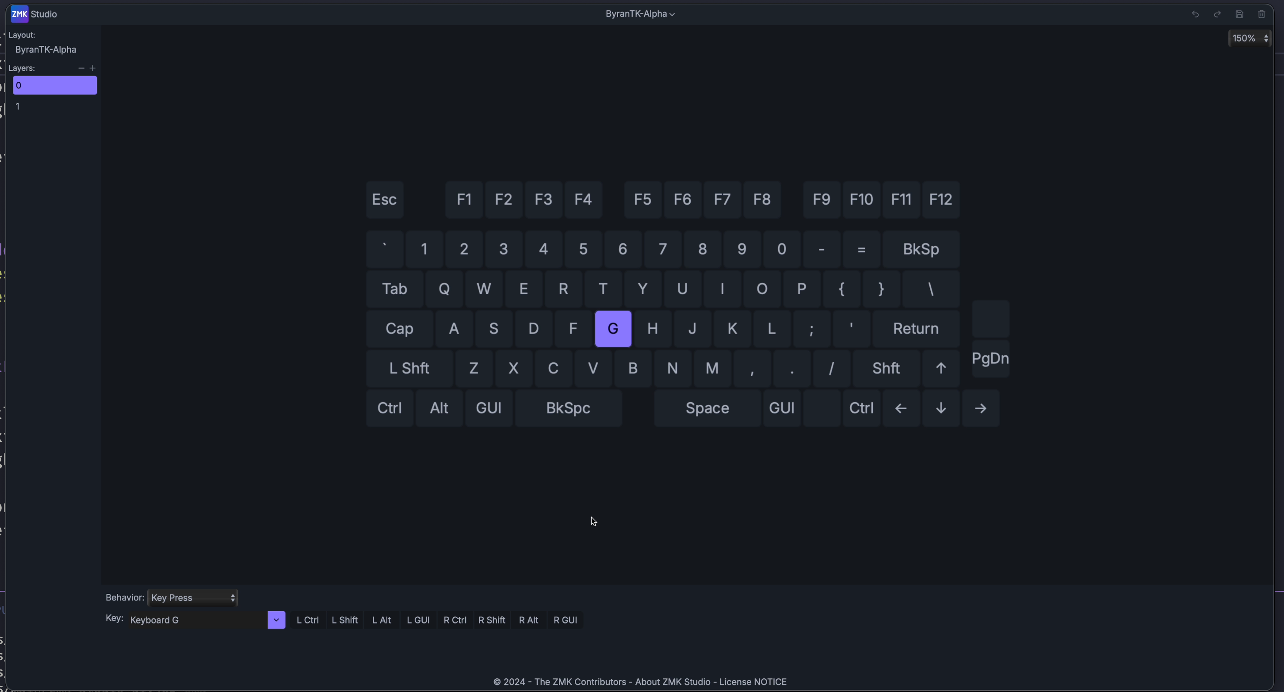Screen dimensions: 1284x692
Task: Open the About ZMK Studio link
Action: click(673, 681)
